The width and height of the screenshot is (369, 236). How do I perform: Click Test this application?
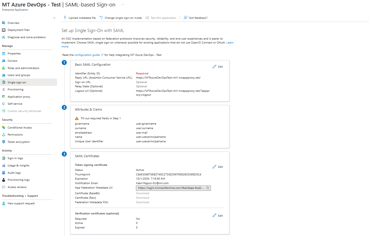pyautogui.click(x=161, y=18)
